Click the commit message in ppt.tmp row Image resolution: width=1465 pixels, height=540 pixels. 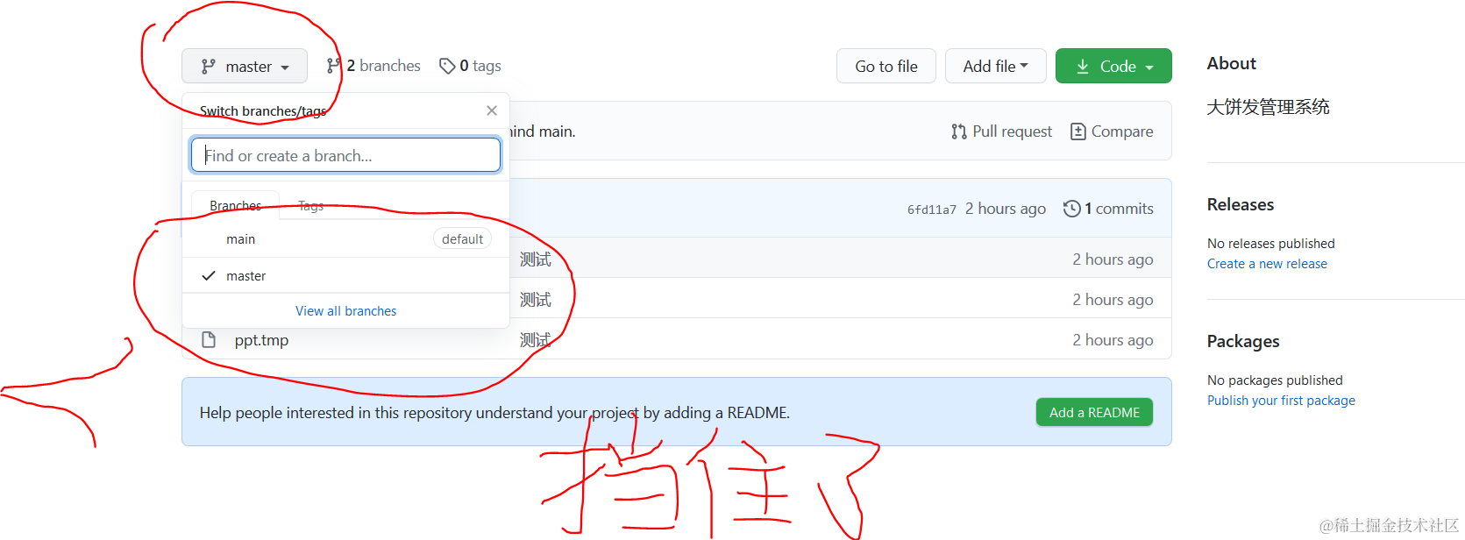[x=535, y=340]
